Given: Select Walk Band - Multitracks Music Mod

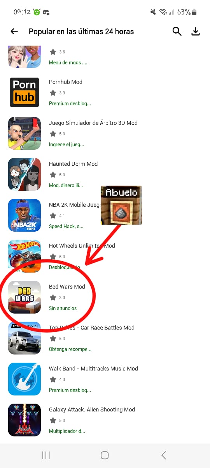Looking at the screenshot, I should [x=93, y=369].
